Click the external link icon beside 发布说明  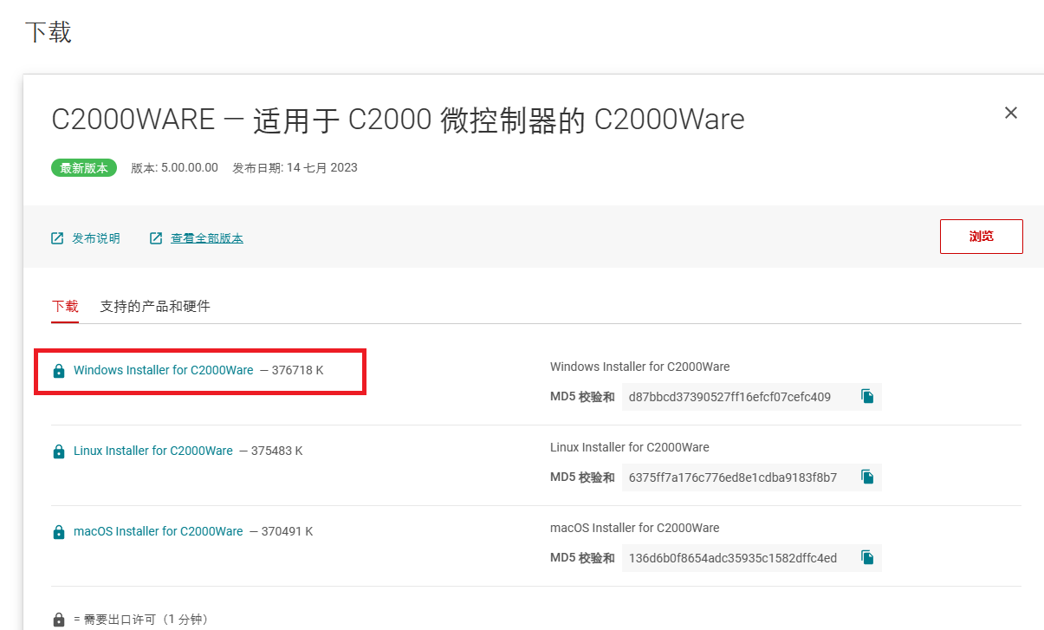pos(57,238)
